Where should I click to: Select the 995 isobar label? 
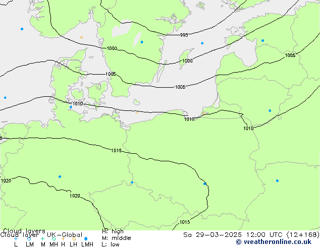point(184,35)
